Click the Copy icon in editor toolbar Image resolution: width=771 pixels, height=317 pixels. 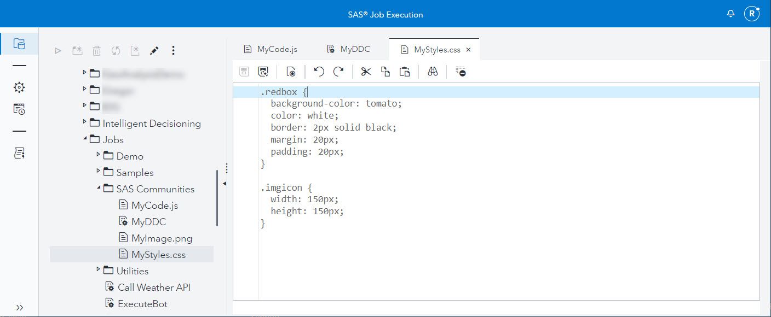pos(385,72)
